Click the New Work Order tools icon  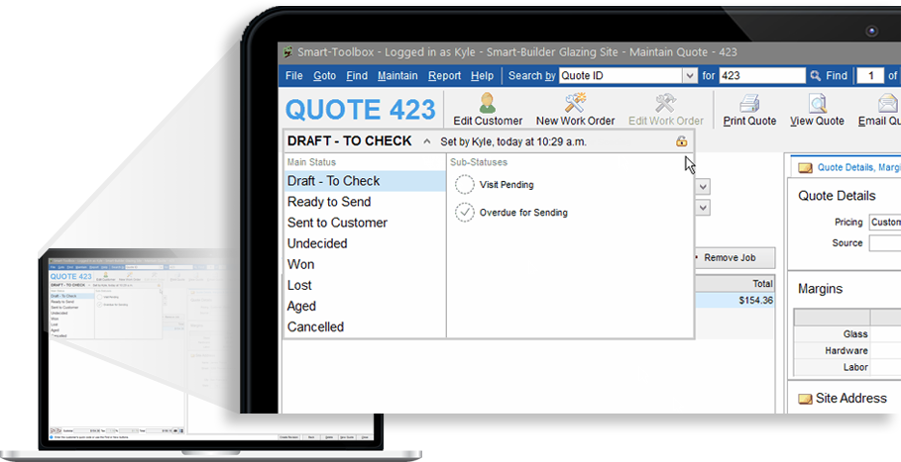(575, 103)
